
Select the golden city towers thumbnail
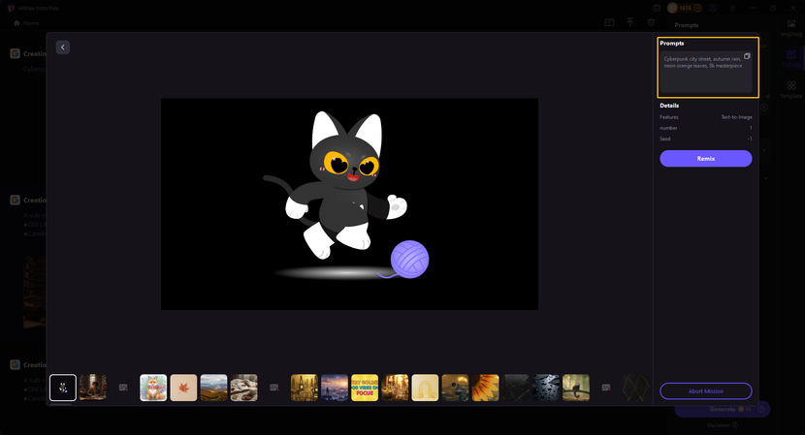point(305,388)
